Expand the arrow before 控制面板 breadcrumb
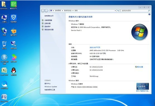This screenshot has height=106, width=155. click(53, 11)
